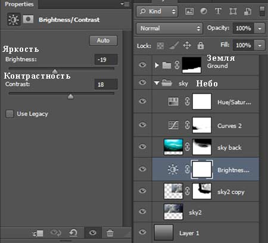Enable the Use Legacy checkbox
The image size is (268, 243).
tap(10, 114)
